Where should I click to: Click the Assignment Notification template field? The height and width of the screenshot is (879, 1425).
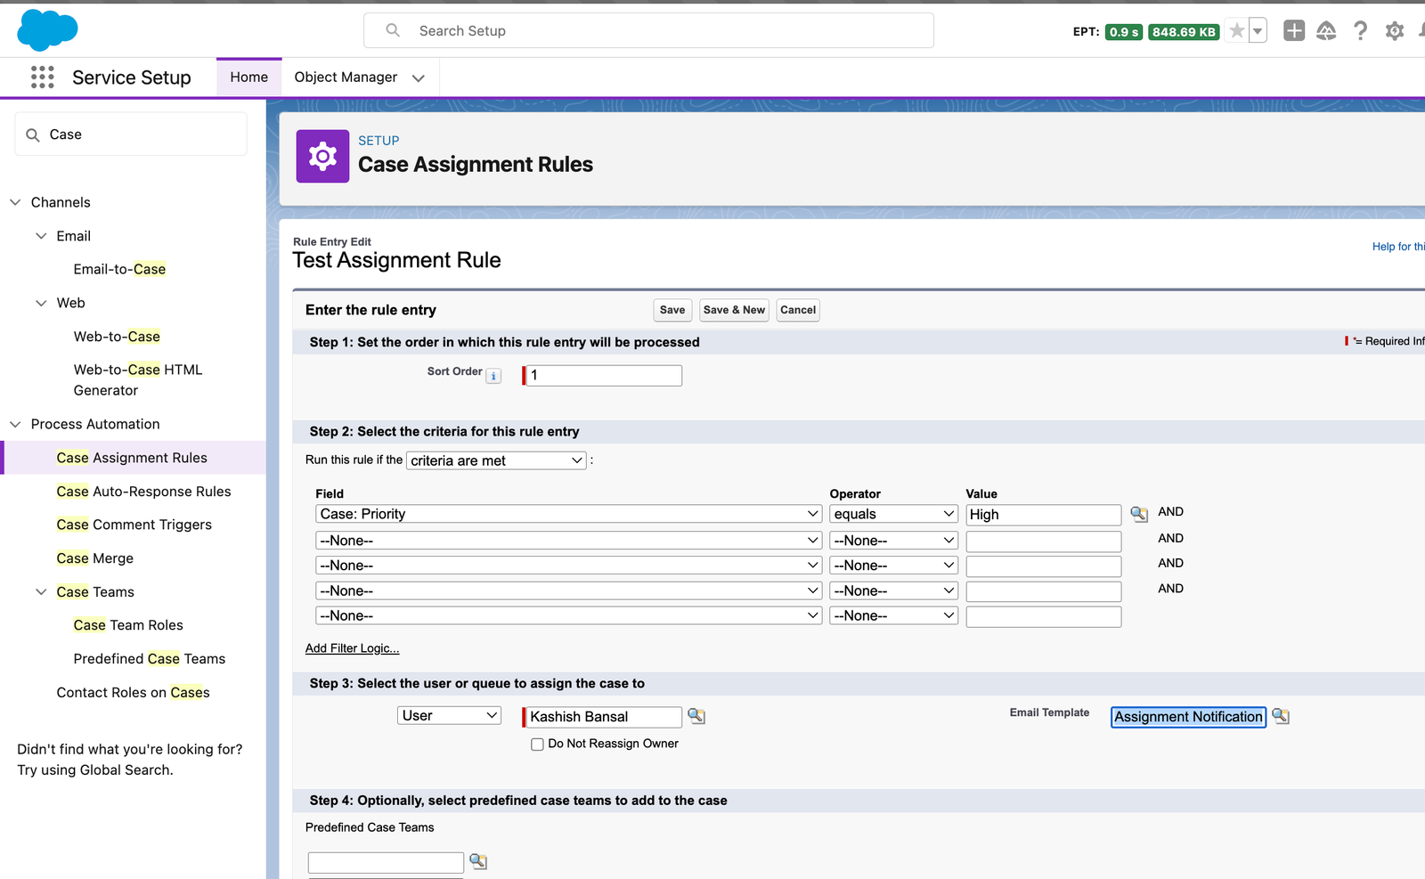point(1188,717)
